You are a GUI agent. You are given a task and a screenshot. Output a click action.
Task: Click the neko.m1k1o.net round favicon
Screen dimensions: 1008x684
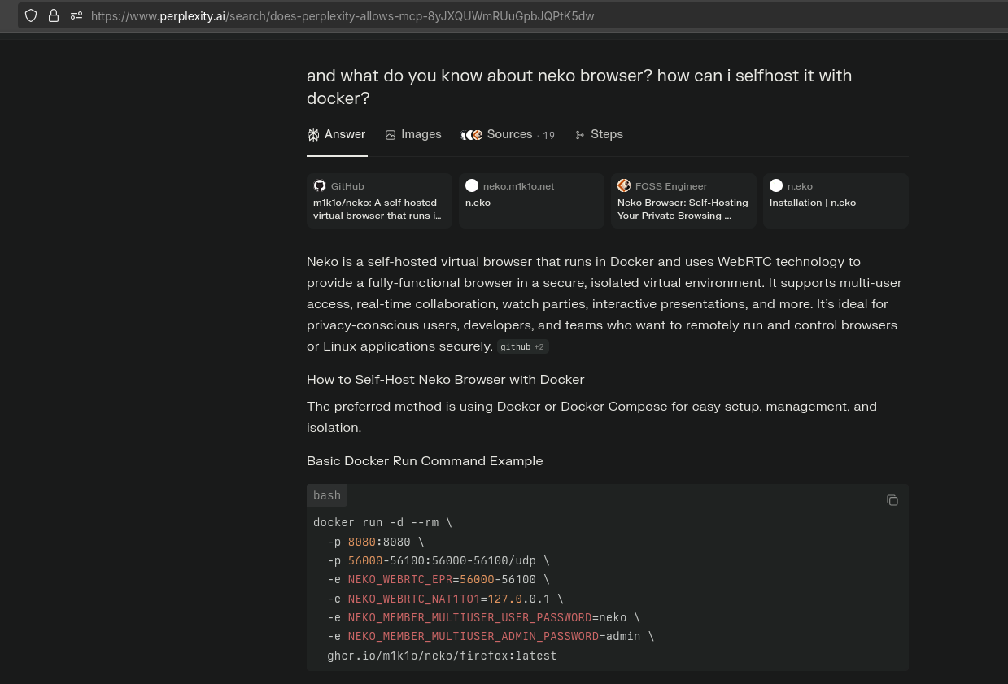pyautogui.click(x=472, y=186)
